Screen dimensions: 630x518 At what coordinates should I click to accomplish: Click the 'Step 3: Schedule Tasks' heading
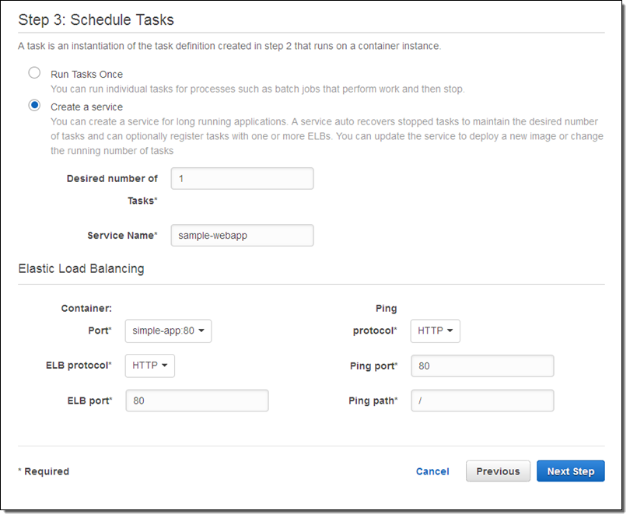click(x=96, y=20)
